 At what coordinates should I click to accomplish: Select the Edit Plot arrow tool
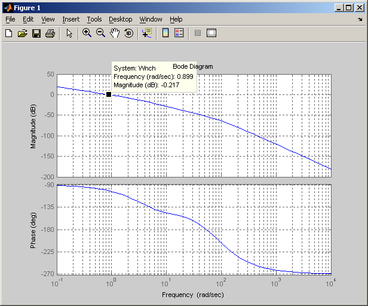point(69,33)
